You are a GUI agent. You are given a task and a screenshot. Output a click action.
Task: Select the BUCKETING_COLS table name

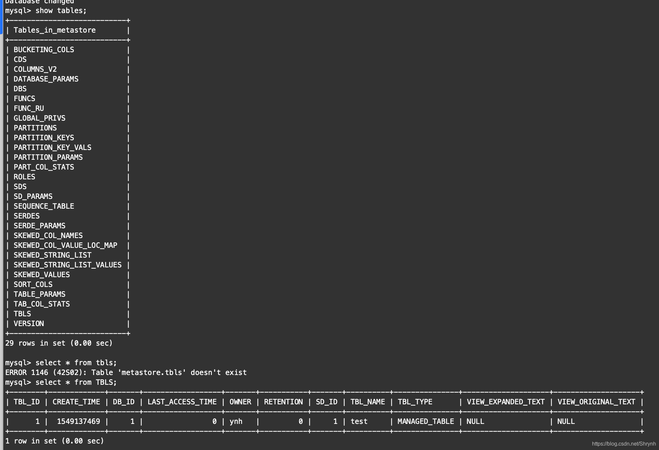click(x=44, y=50)
